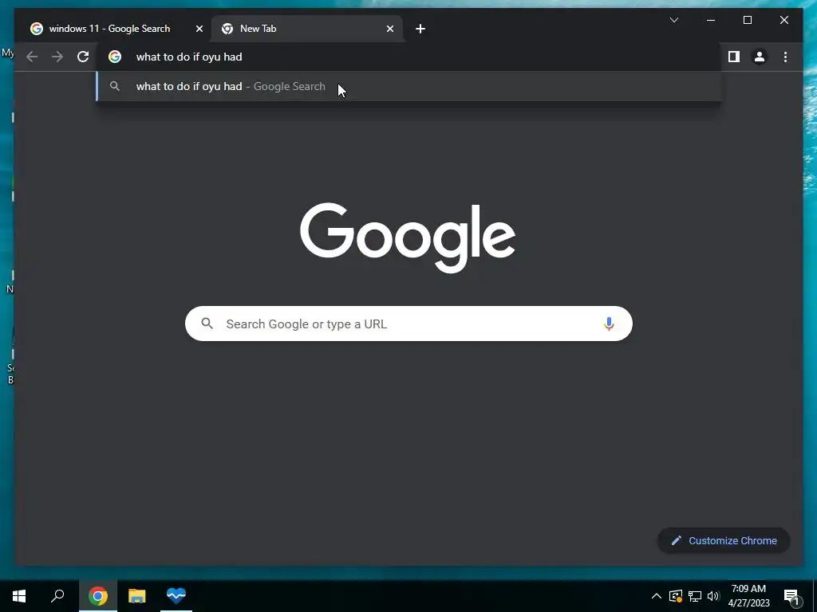817x612 pixels.
Task: Click the search magnifier in Google box
Action: pos(207,324)
